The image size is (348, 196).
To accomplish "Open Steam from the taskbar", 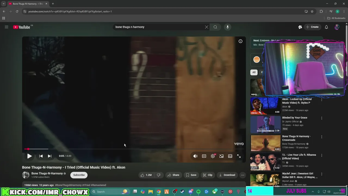I will pyautogui.click(x=182, y=192).
